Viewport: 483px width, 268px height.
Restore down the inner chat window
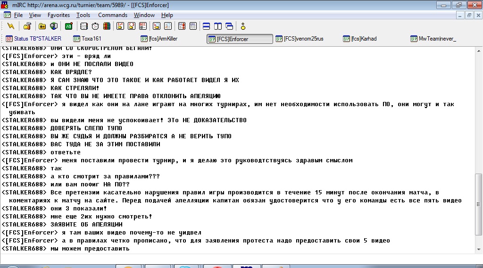click(469, 15)
